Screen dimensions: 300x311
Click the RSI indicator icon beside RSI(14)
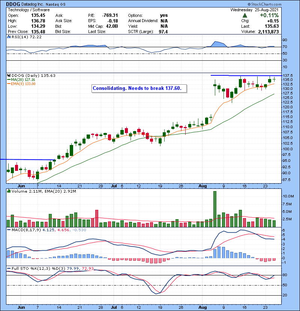click(9, 37)
